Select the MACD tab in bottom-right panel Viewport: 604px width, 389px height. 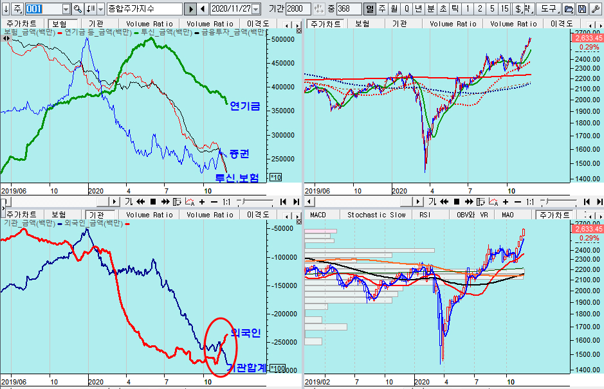point(319,215)
